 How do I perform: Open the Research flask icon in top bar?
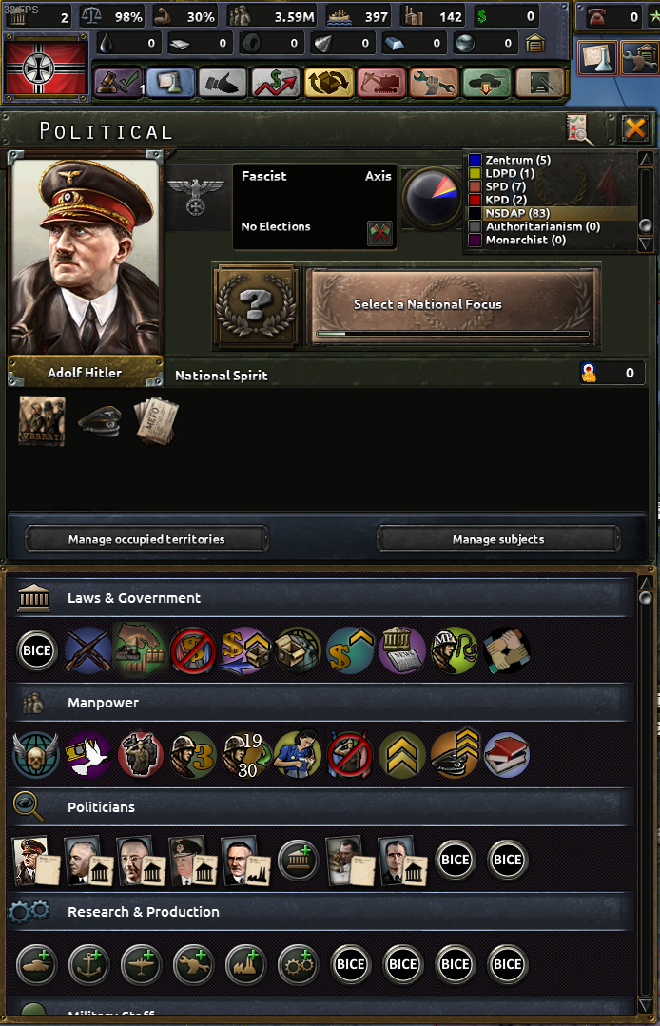(171, 83)
